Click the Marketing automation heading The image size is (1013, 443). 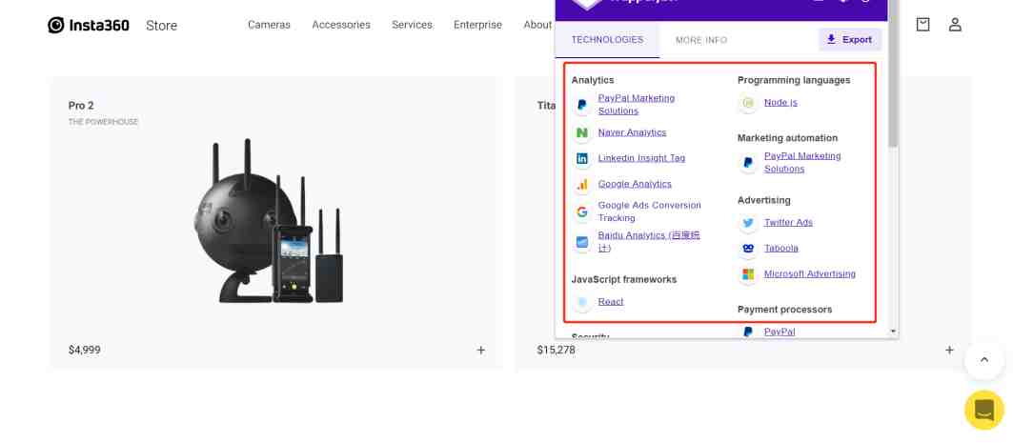787,138
